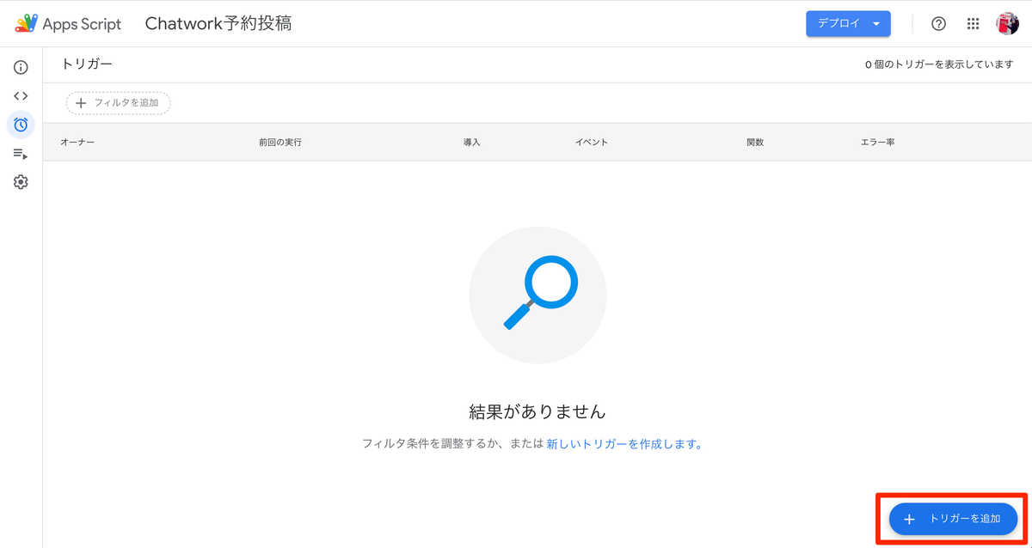Click the project name Chatwork予約投稿
Viewport: 1032px width, 548px height.
[x=218, y=23]
